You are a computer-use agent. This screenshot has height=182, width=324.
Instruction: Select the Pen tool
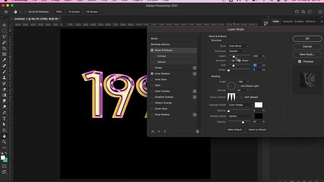click(4, 113)
